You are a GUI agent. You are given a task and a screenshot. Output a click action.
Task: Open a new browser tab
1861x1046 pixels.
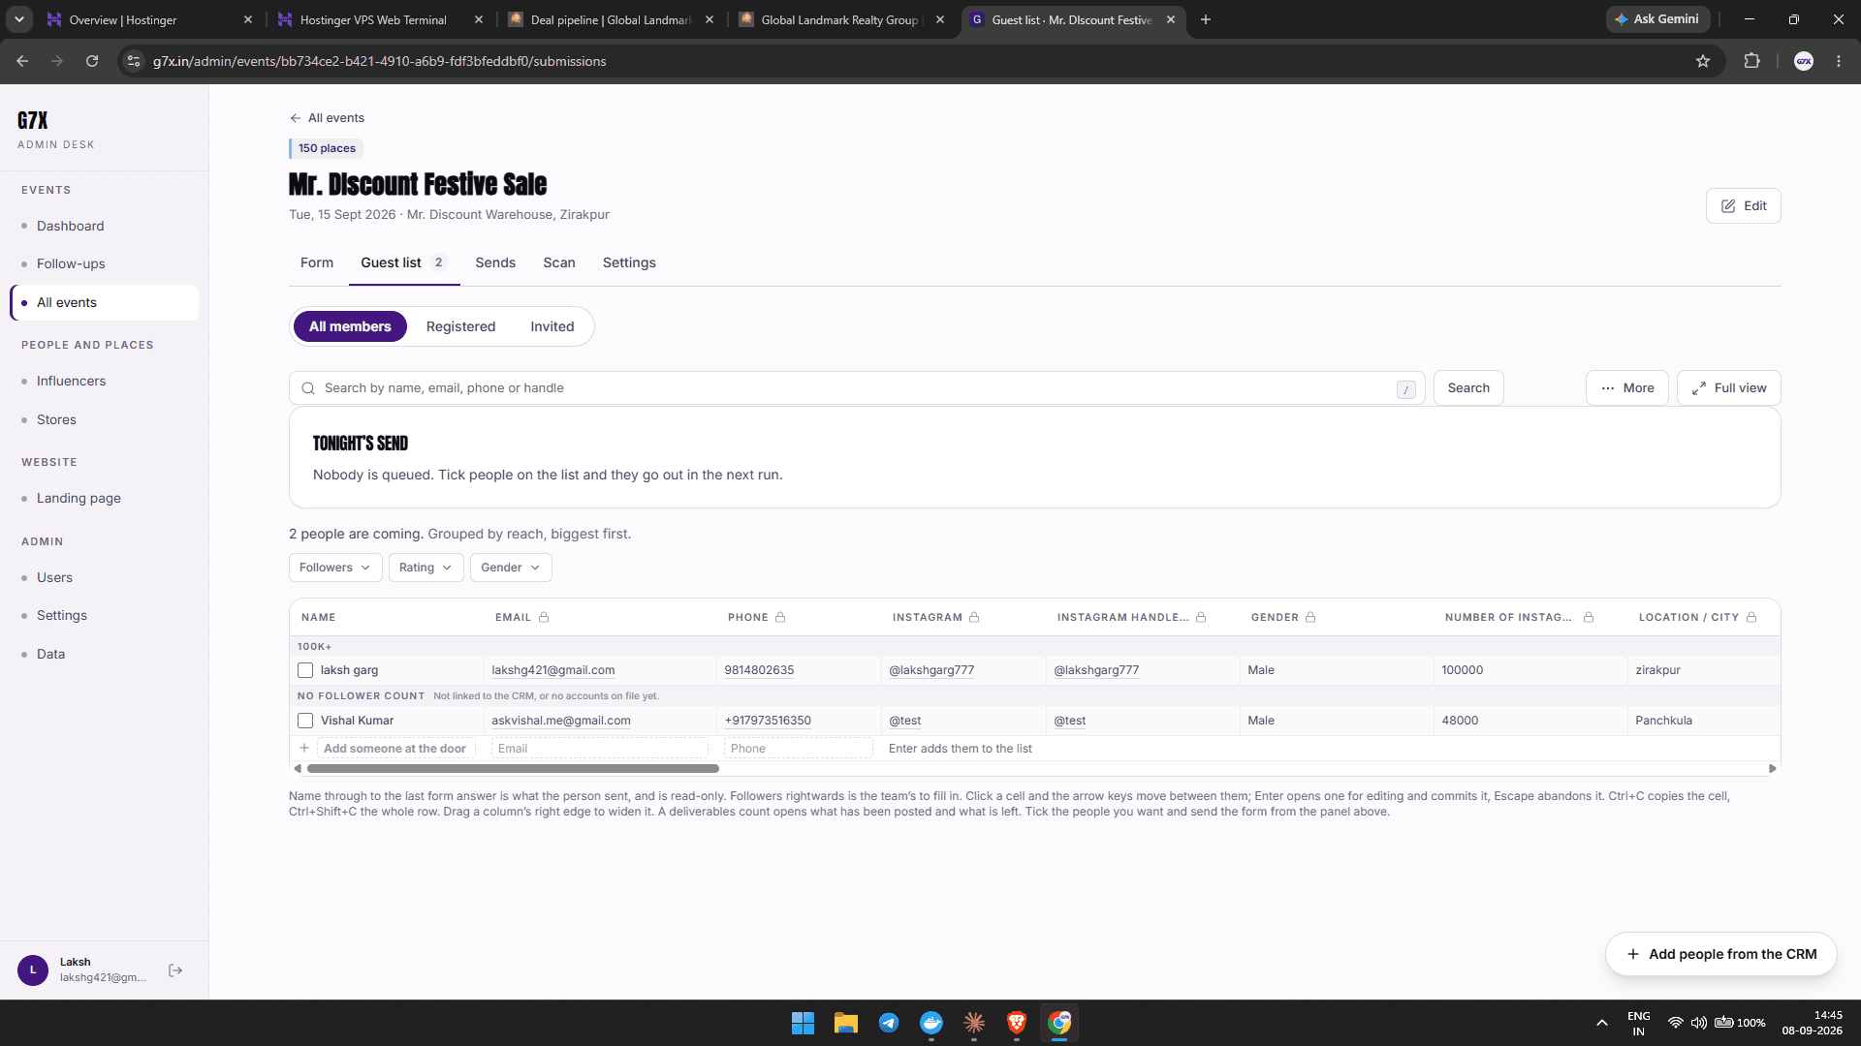tap(1206, 19)
